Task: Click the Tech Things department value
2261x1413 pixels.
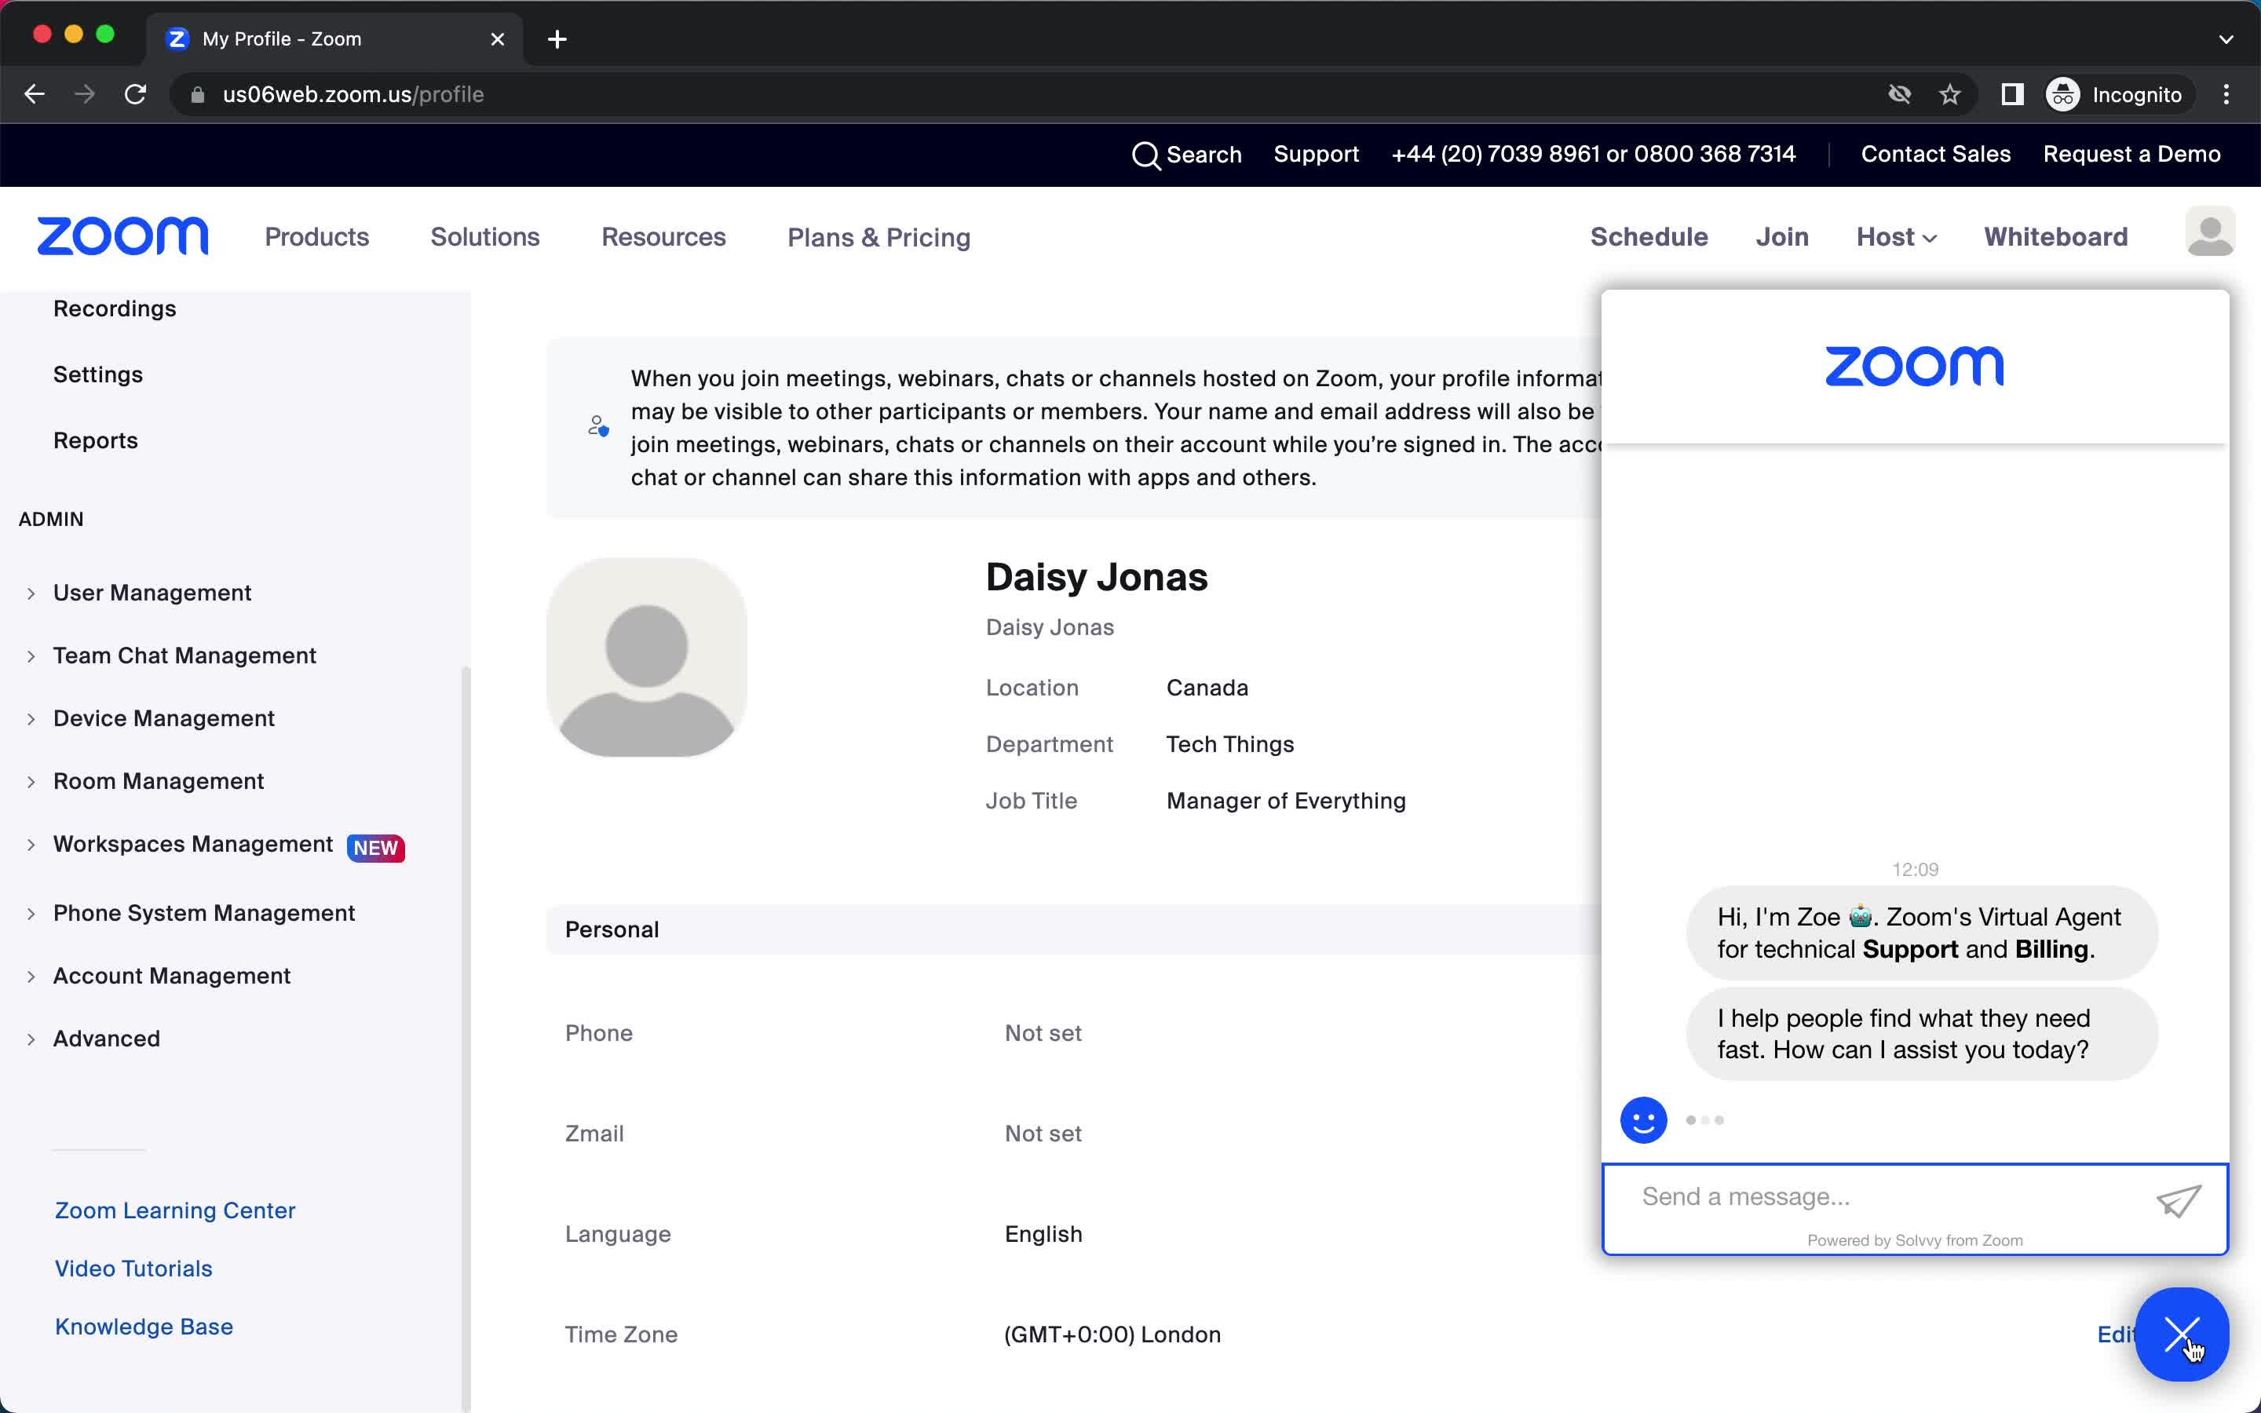Action: coord(1229,745)
